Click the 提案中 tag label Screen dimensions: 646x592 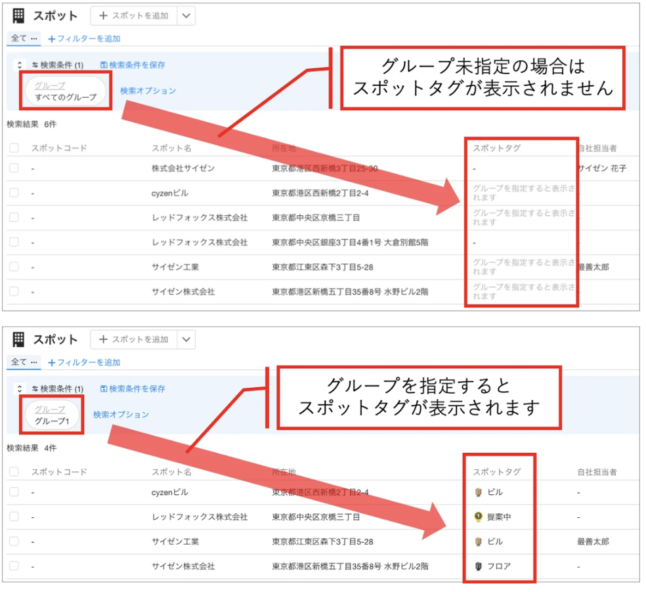pyautogui.click(x=499, y=517)
